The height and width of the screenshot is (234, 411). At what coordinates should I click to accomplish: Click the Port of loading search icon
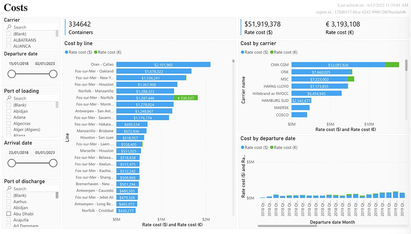click(9, 98)
